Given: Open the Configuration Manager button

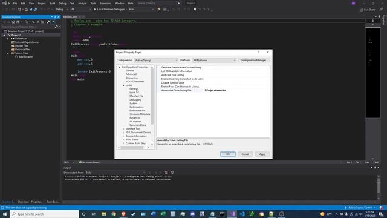Looking at the screenshot, I should pos(254,61).
